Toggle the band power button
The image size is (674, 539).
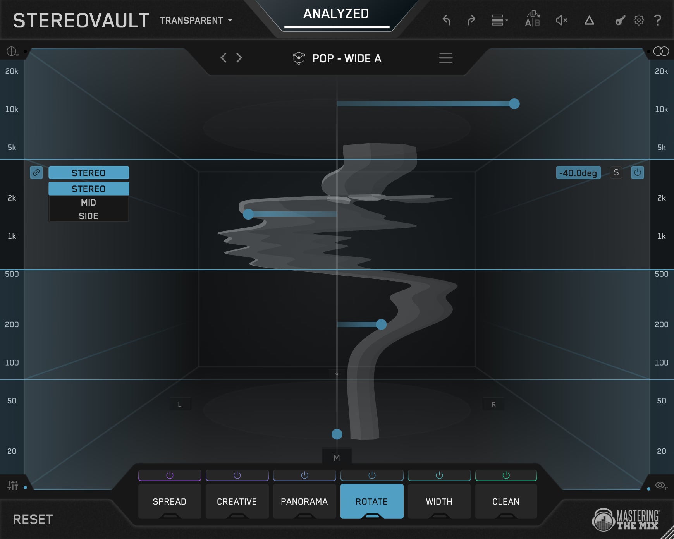[638, 172]
